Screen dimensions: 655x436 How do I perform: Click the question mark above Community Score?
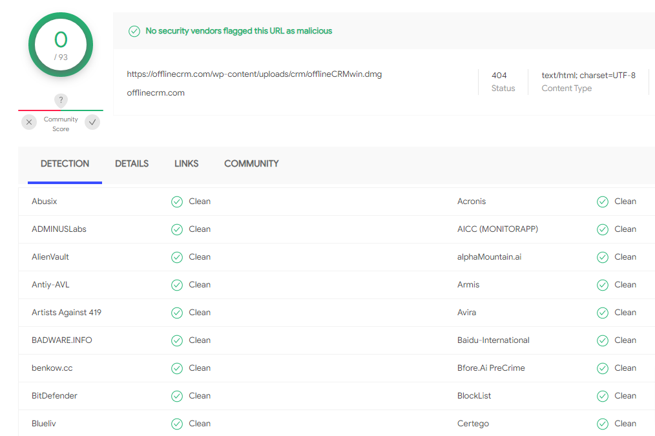60,100
